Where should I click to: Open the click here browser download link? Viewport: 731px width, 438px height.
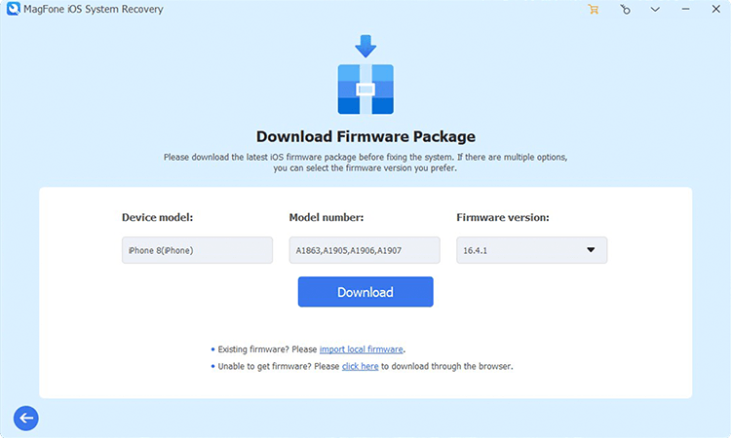coord(360,367)
